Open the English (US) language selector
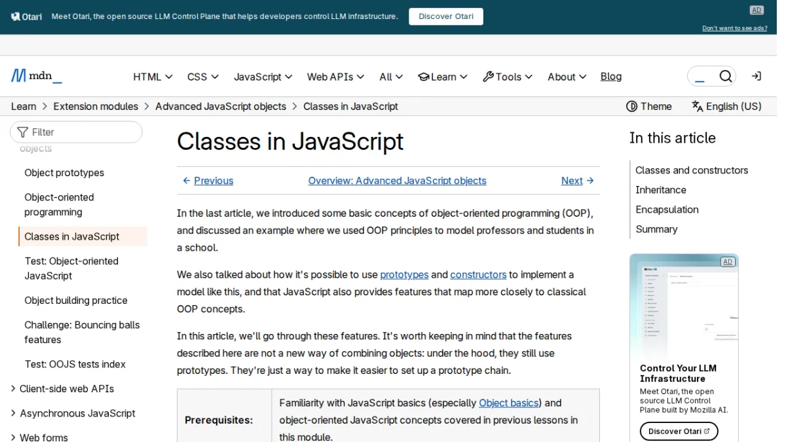This screenshot has height=442, width=786. click(x=726, y=106)
